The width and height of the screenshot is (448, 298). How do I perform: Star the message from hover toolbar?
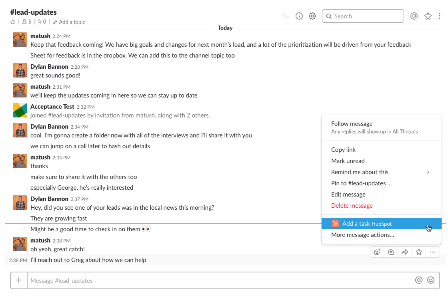click(x=419, y=252)
